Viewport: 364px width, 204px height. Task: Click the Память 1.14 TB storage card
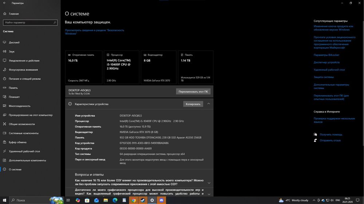click(195, 67)
